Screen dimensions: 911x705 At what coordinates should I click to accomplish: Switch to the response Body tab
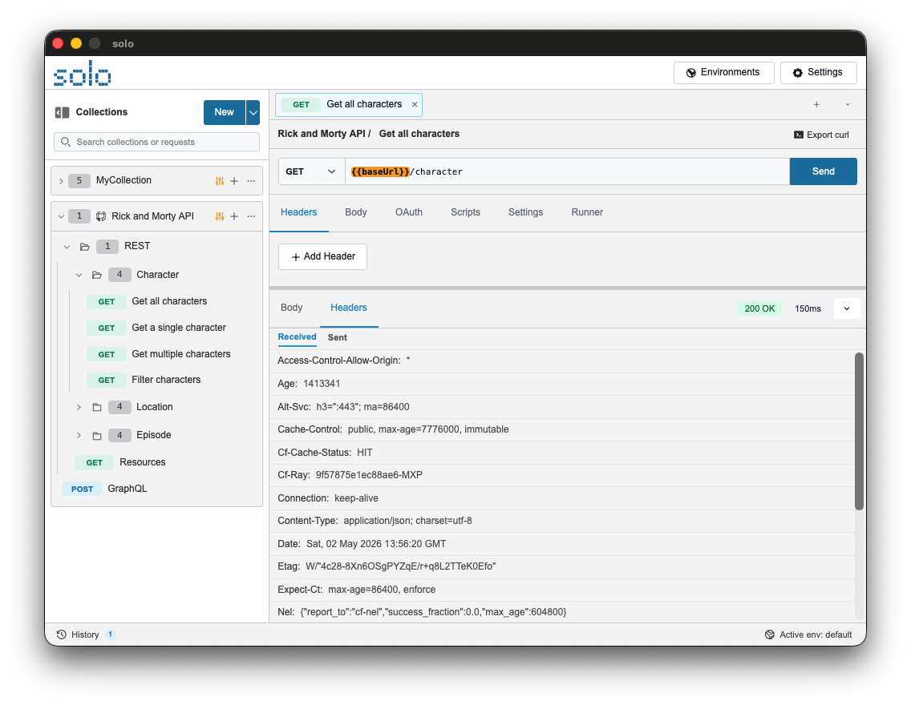pyautogui.click(x=292, y=308)
